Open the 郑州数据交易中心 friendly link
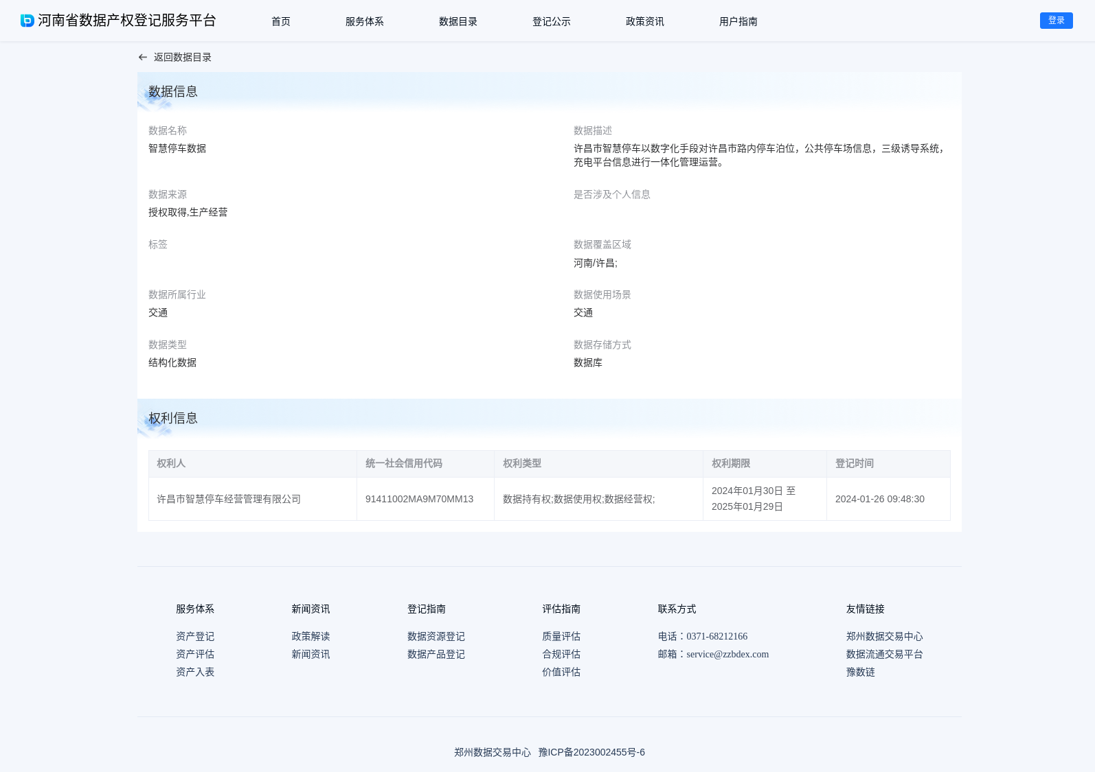 click(x=885, y=637)
